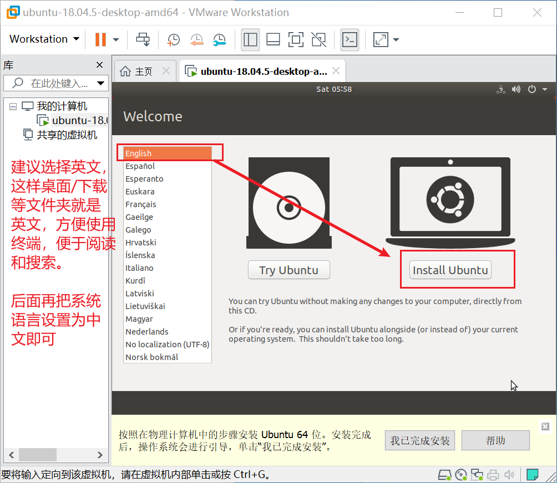Close the library panel
The height and width of the screenshot is (483, 557).
click(99, 65)
